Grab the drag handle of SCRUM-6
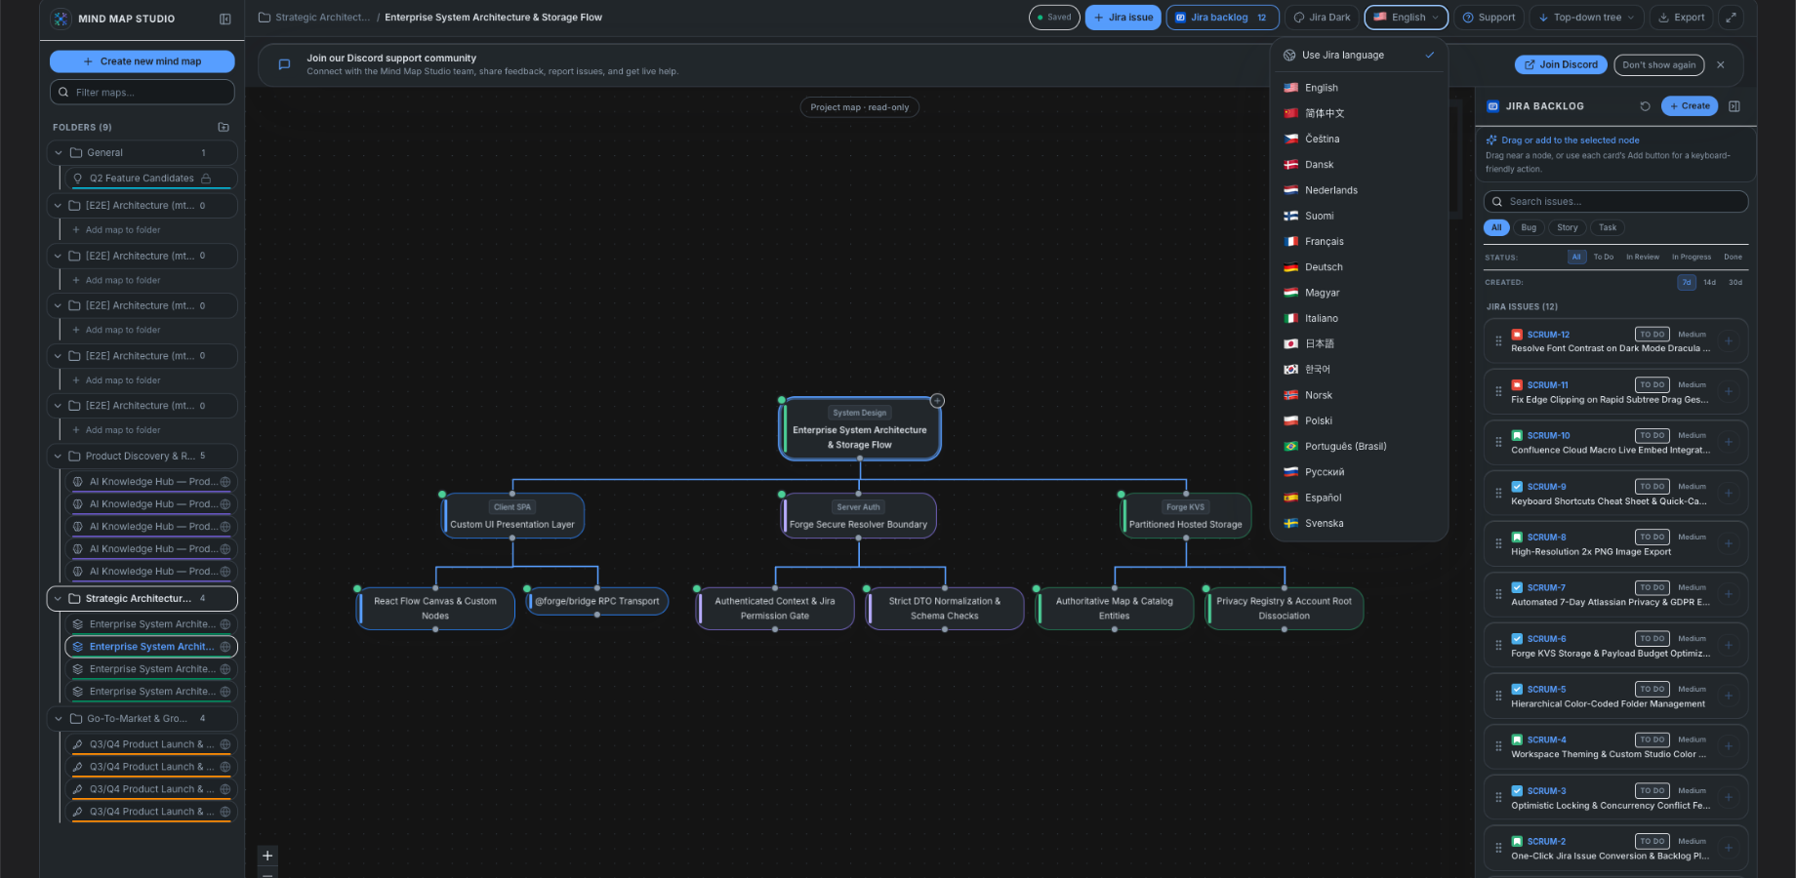 click(1498, 646)
